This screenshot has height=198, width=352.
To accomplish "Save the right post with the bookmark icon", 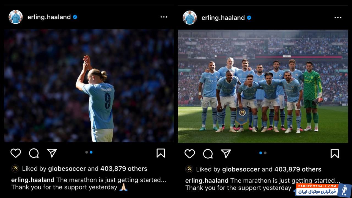I will click(x=335, y=154).
